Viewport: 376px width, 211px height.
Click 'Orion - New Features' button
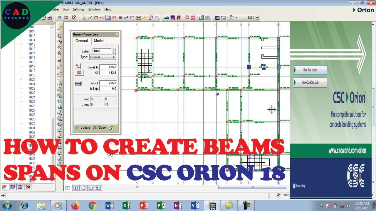click(x=310, y=70)
